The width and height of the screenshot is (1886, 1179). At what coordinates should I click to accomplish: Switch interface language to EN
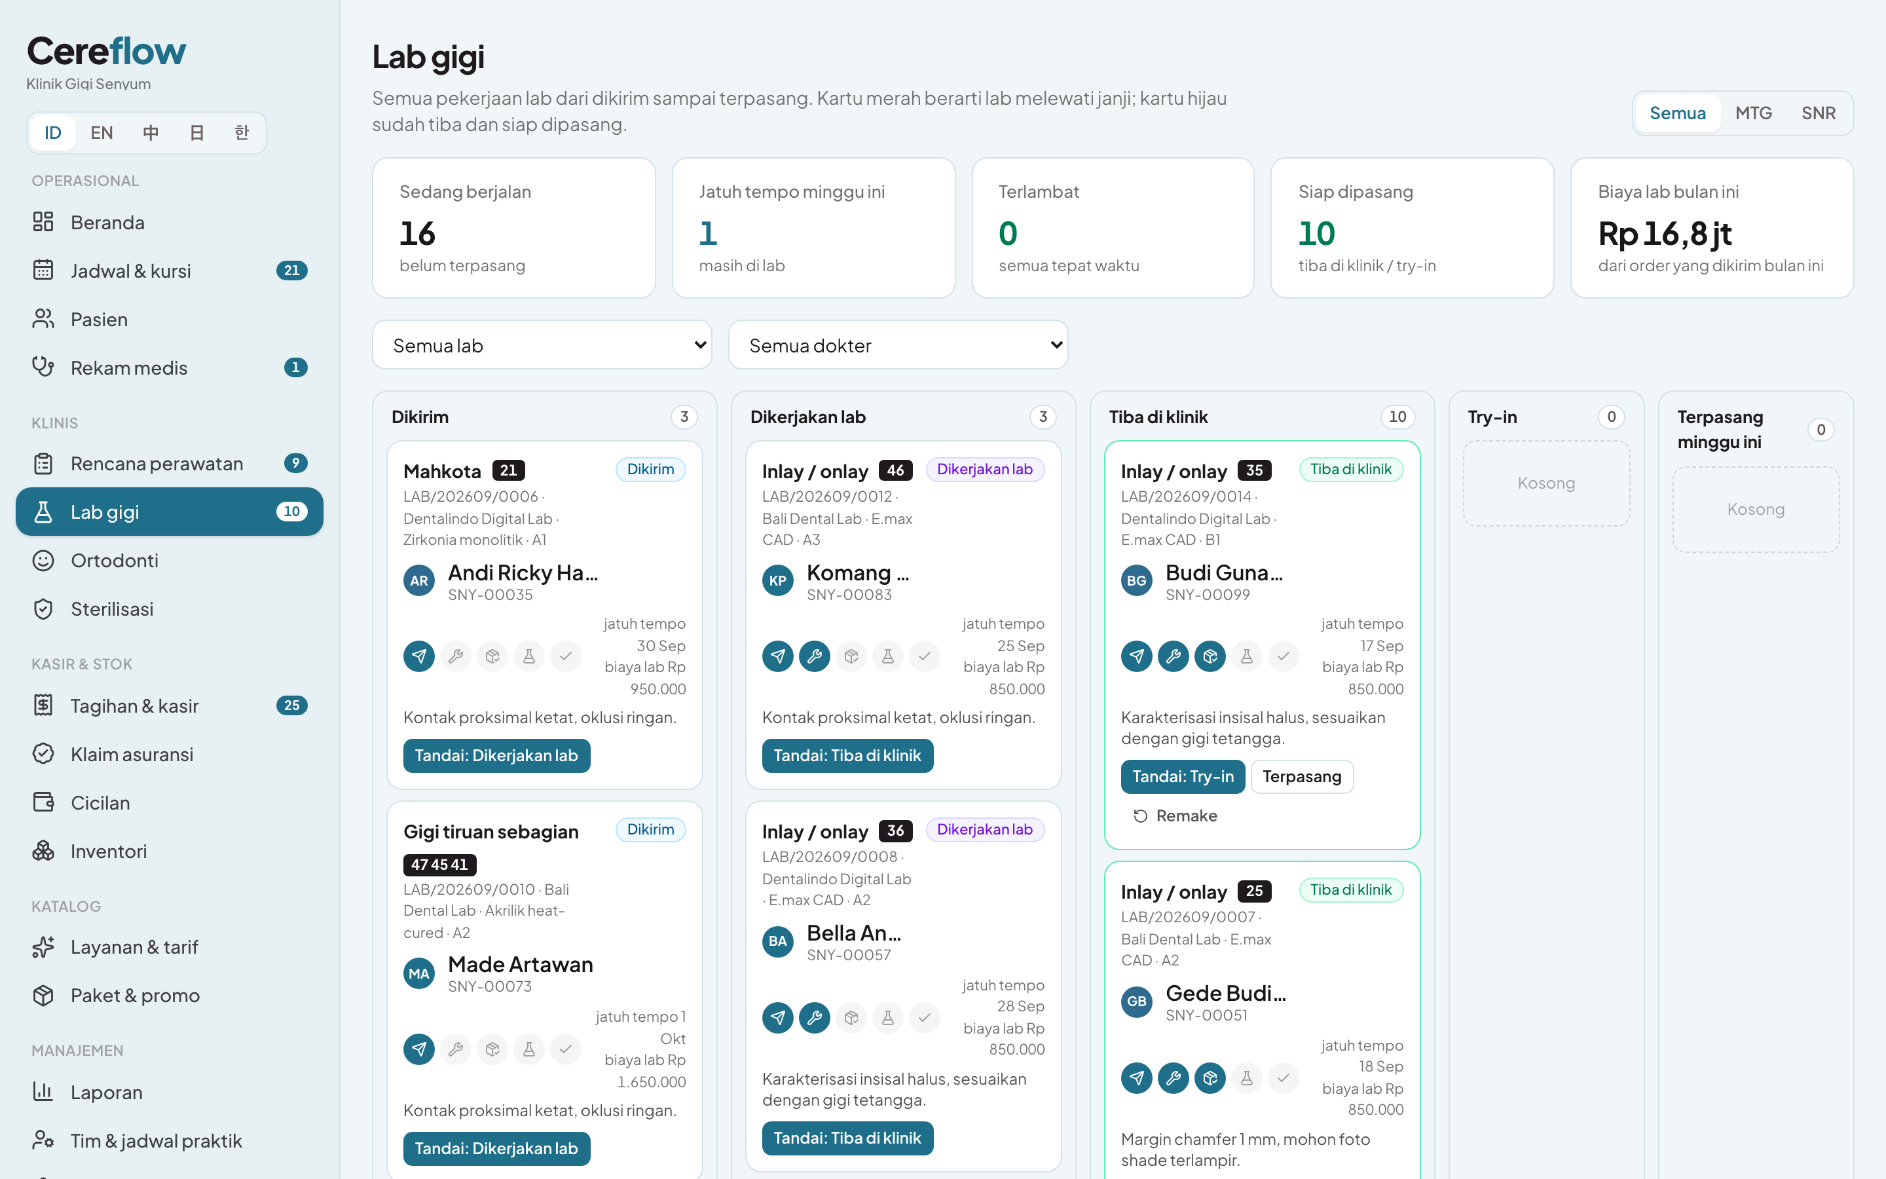coord(102,132)
